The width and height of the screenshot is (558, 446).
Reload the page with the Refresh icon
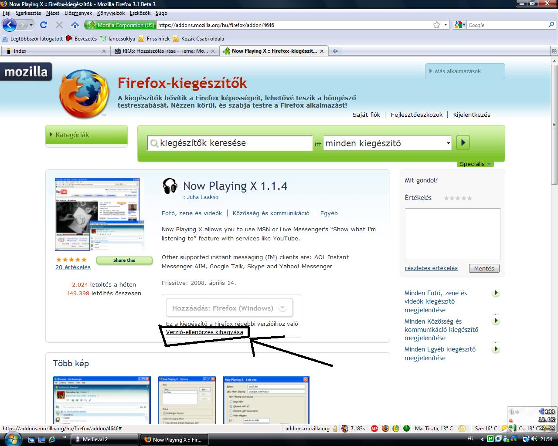pyautogui.click(x=44, y=25)
